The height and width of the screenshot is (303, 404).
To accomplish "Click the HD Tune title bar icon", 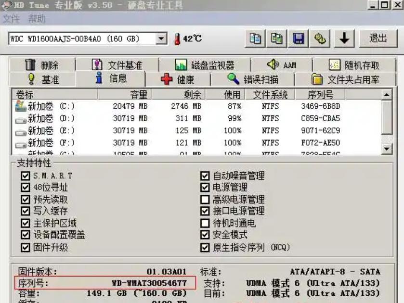I will [x=6, y=5].
